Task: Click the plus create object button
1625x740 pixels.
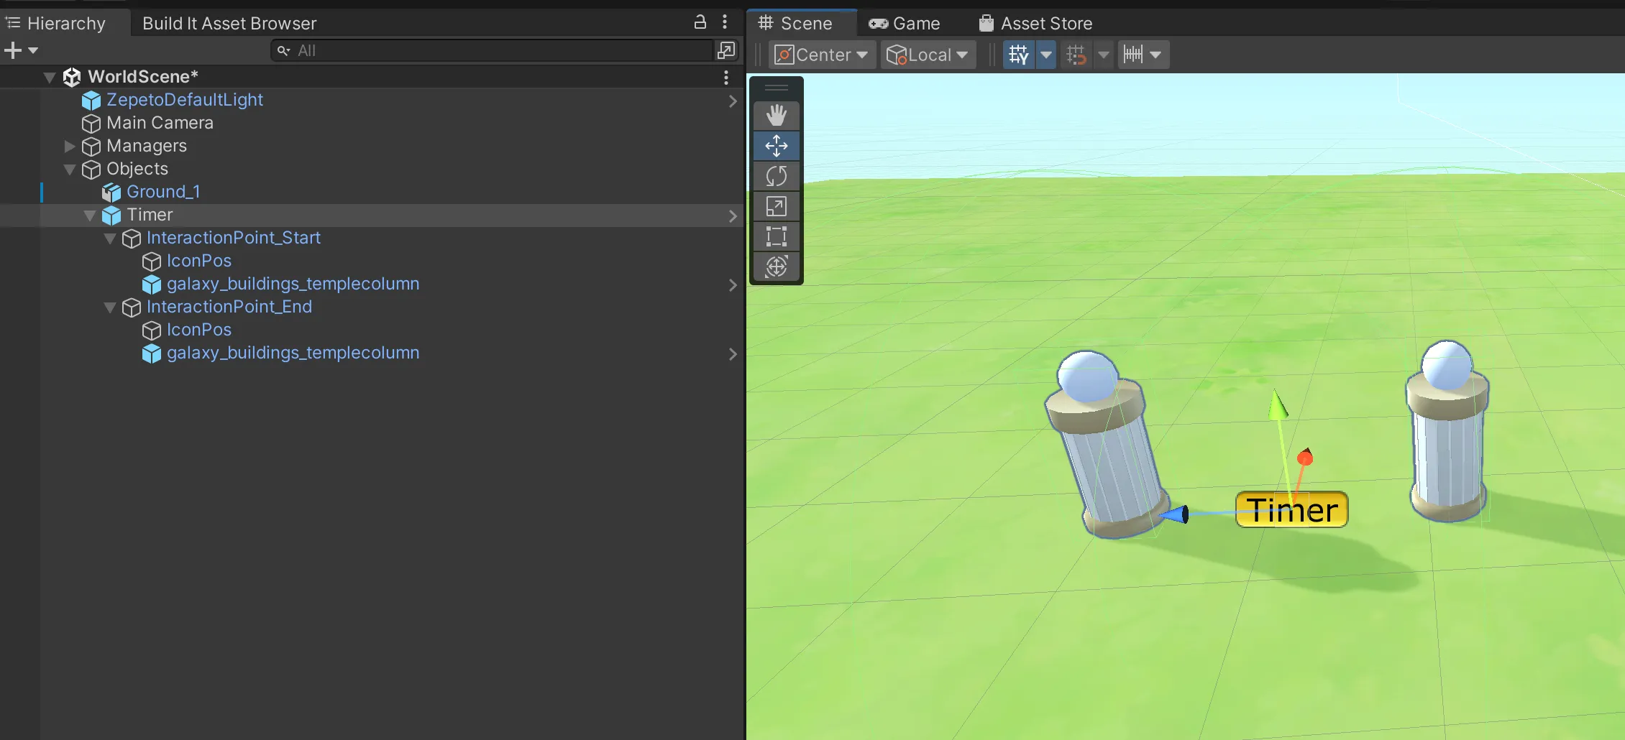Action: coord(13,50)
